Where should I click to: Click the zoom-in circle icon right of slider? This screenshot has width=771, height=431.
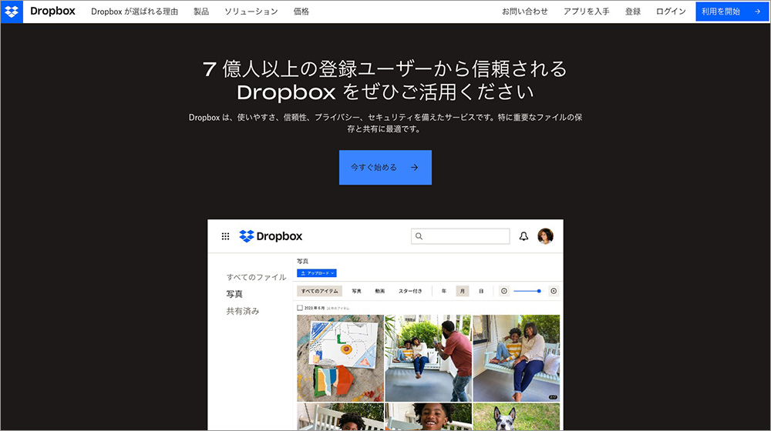[554, 291]
